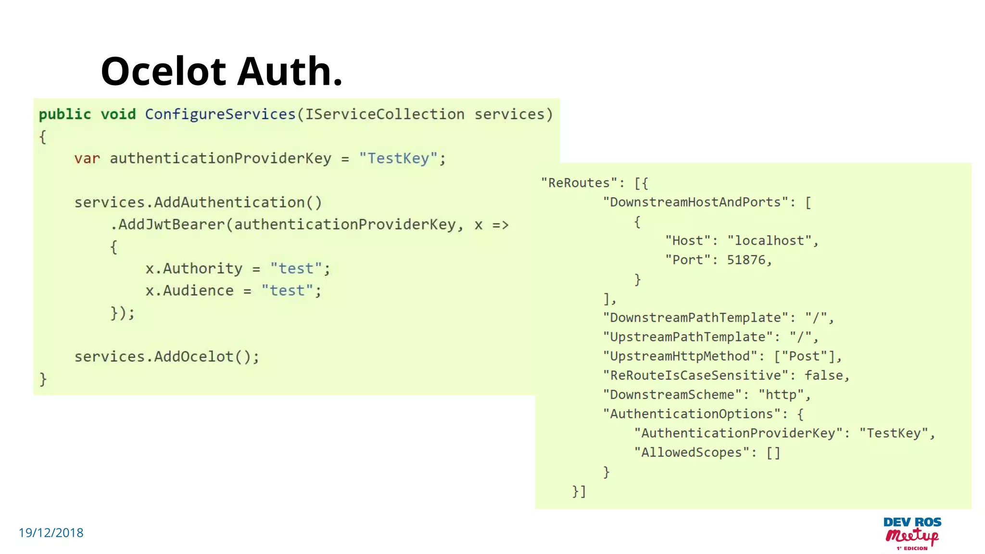The width and height of the screenshot is (985, 554).
Task: Click the DEV ROS Meetup logo
Action: coord(912,533)
